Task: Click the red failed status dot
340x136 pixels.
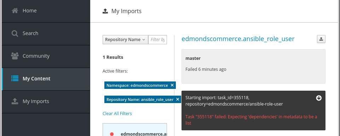Action: 112,134
